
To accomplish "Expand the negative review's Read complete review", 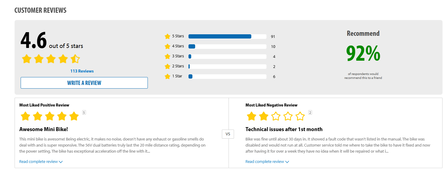I will click(x=267, y=162).
